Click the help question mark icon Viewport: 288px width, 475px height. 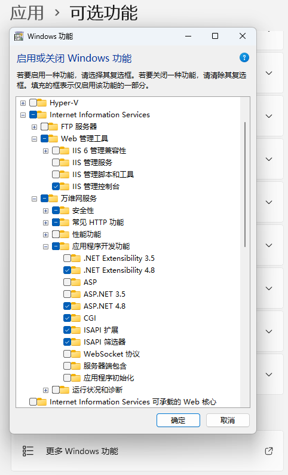pos(244,57)
